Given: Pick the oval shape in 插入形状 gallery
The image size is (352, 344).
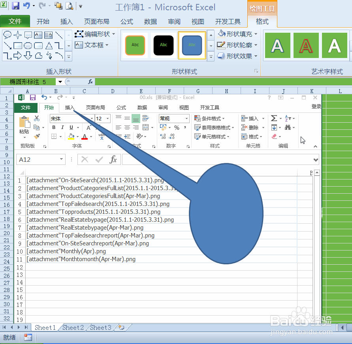Looking at the screenshot, I should coord(28,46).
